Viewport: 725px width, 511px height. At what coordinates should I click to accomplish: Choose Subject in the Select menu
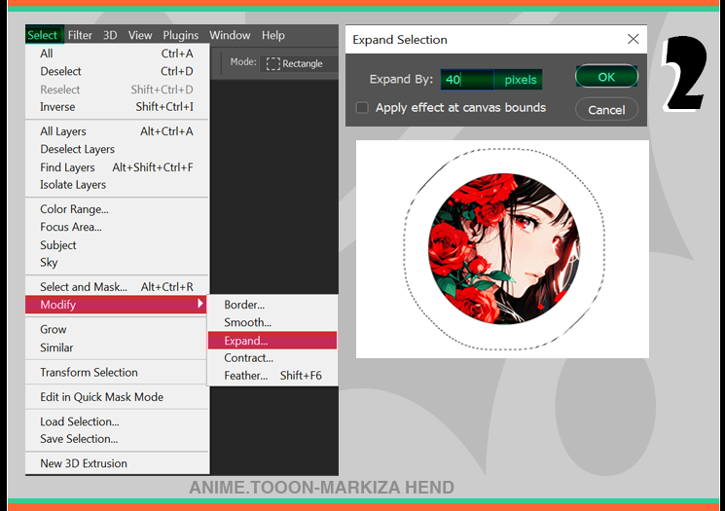(x=117, y=244)
